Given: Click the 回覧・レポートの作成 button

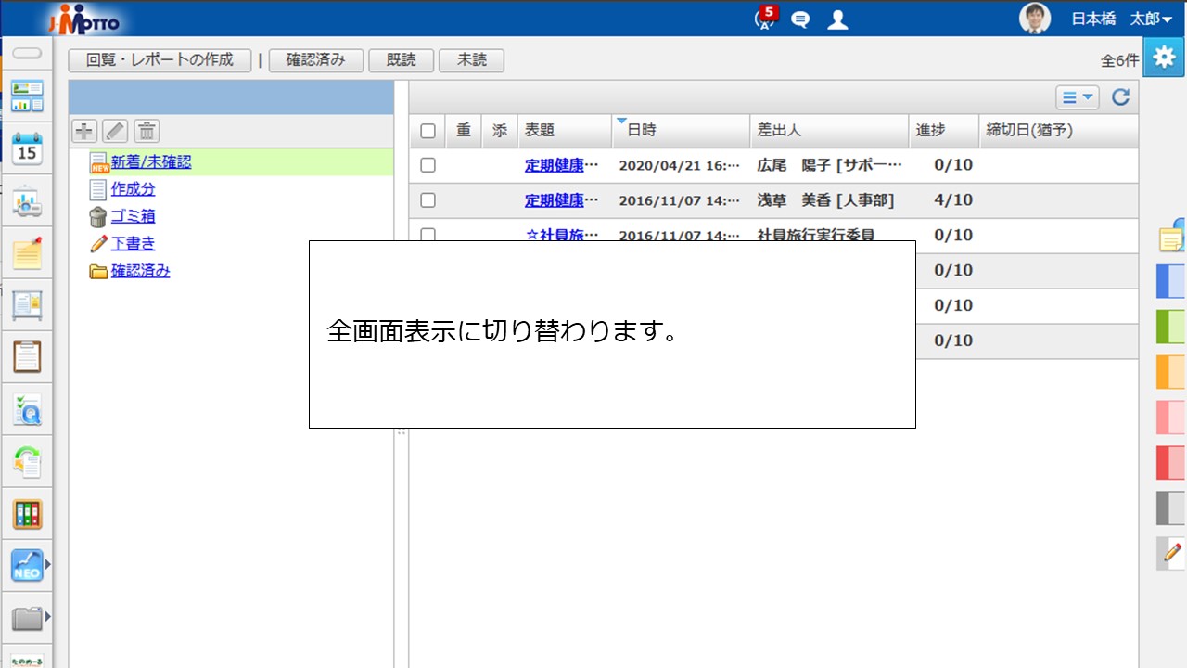Looking at the screenshot, I should pos(160,60).
